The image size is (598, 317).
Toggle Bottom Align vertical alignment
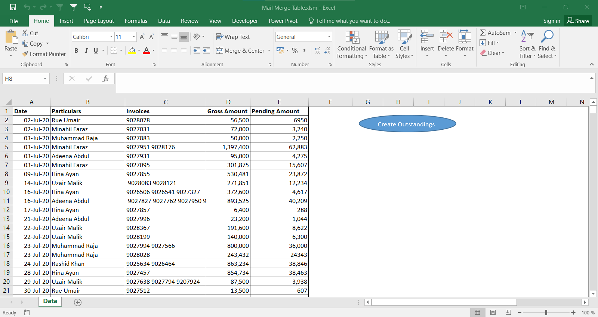tap(184, 37)
